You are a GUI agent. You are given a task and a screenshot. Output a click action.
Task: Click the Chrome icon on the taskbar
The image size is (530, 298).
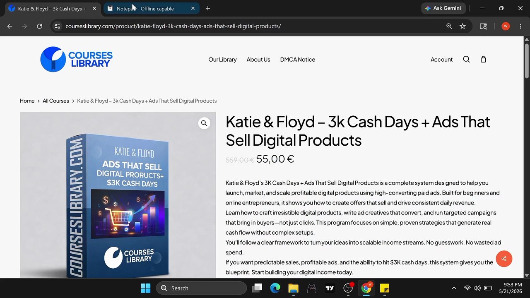pyautogui.click(x=366, y=288)
